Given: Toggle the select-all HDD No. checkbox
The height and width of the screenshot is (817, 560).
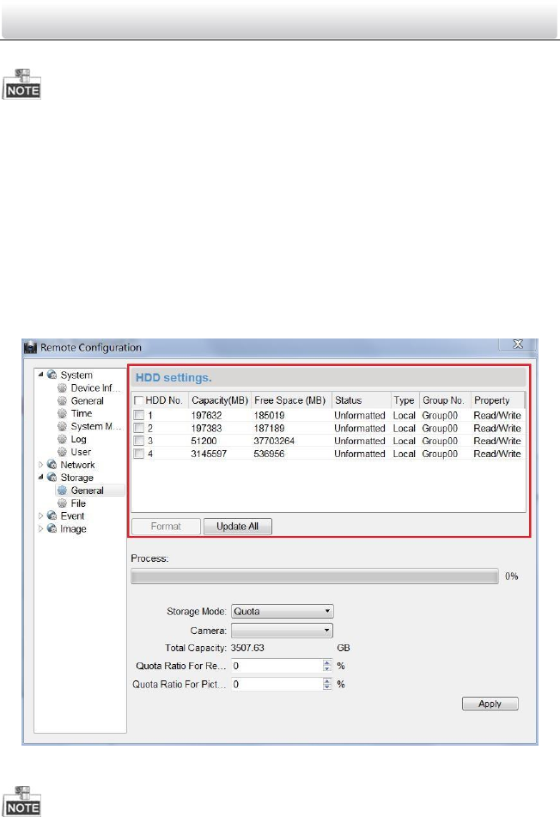Looking at the screenshot, I should [138, 400].
